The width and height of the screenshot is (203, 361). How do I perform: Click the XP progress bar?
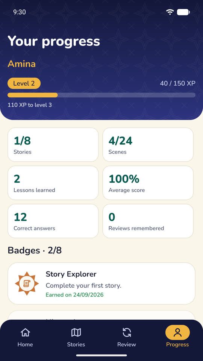pyautogui.click(x=101, y=95)
